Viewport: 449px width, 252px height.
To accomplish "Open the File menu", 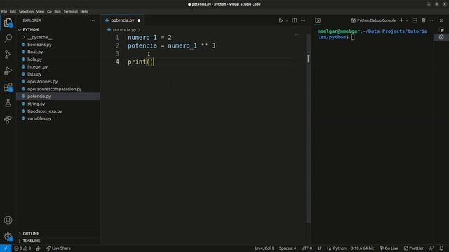I will [4, 12].
